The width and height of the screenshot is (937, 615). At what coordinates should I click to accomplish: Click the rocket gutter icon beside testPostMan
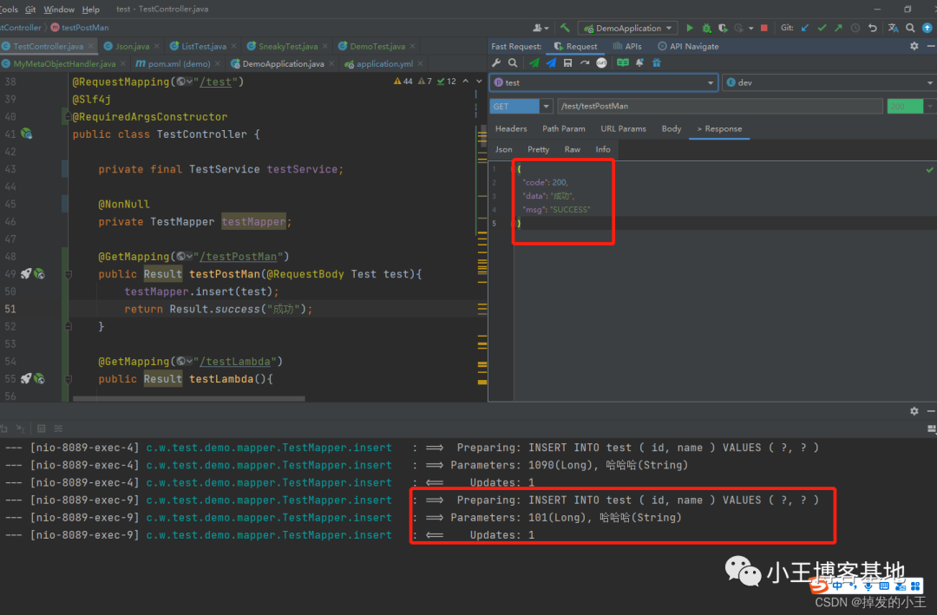tap(26, 274)
